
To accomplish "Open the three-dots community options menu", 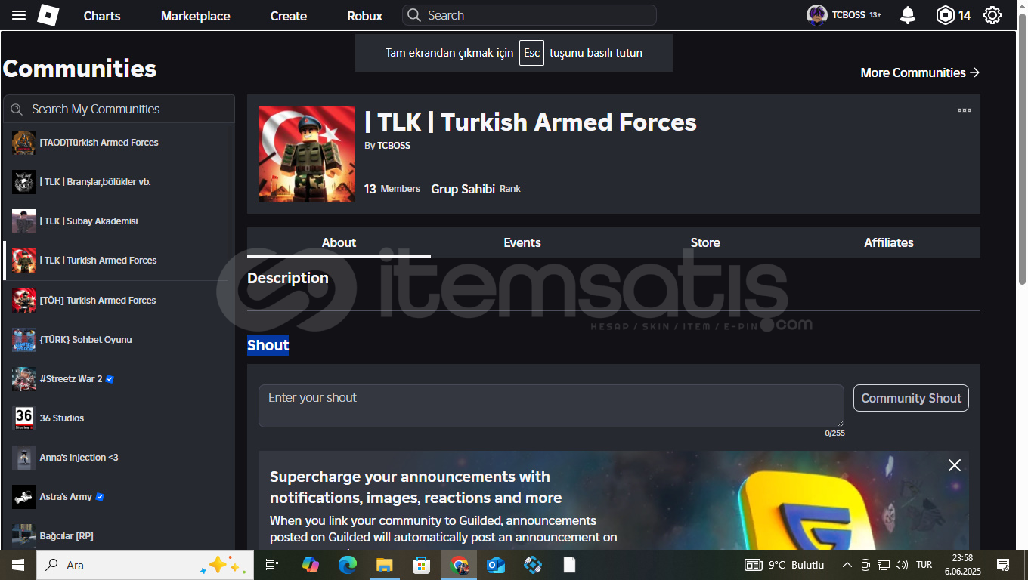I will [x=965, y=110].
